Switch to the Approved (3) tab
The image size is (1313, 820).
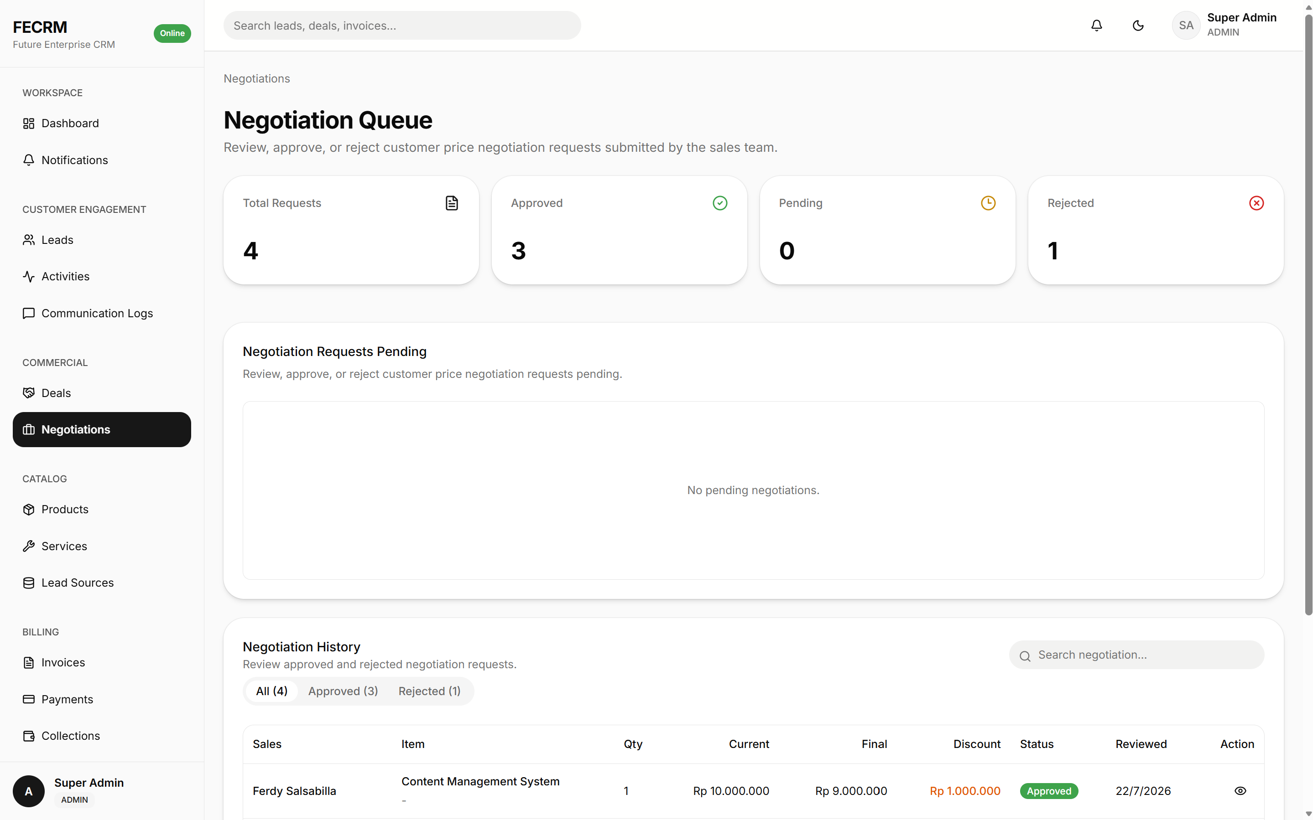tap(343, 691)
